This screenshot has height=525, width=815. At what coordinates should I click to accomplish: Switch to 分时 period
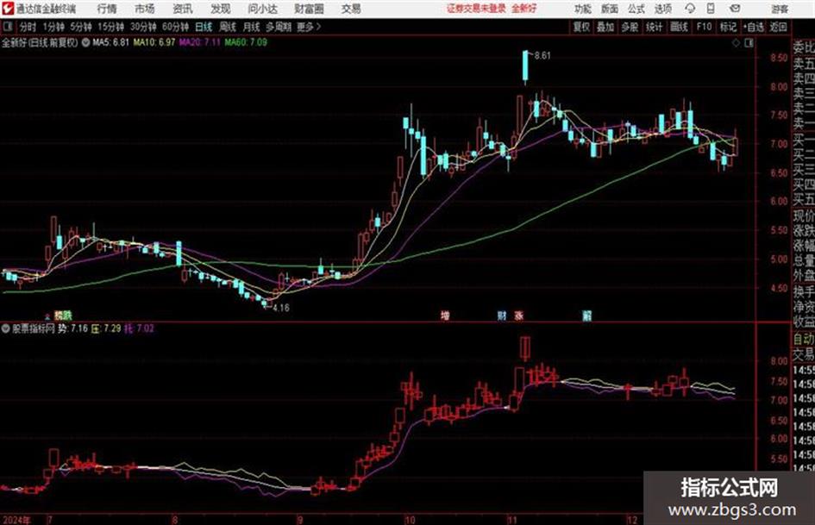[28, 27]
